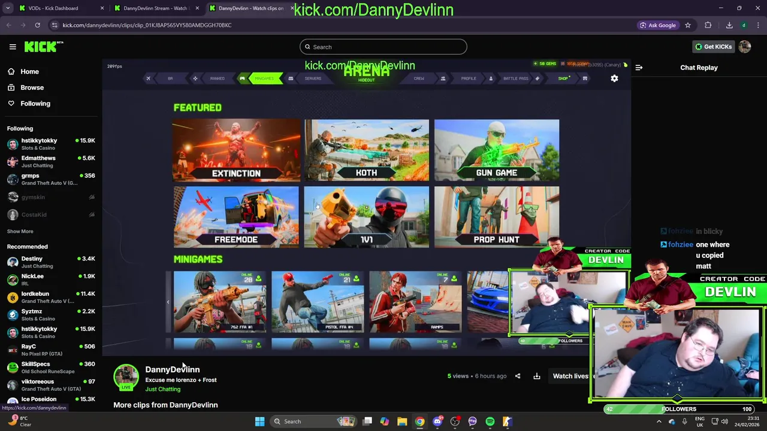Viewport: 767px width, 431px height.
Task: Click Ask Google button
Action: click(x=658, y=25)
